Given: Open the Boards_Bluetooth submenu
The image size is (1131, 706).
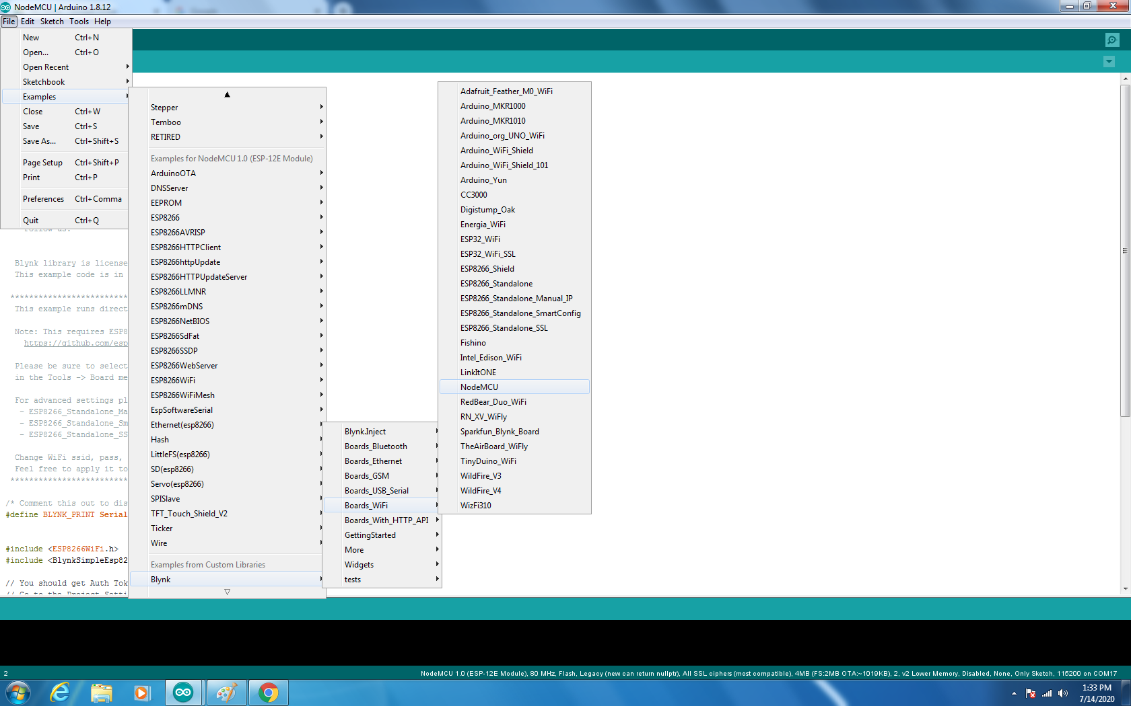Looking at the screenshot, I should pos(382,446).
